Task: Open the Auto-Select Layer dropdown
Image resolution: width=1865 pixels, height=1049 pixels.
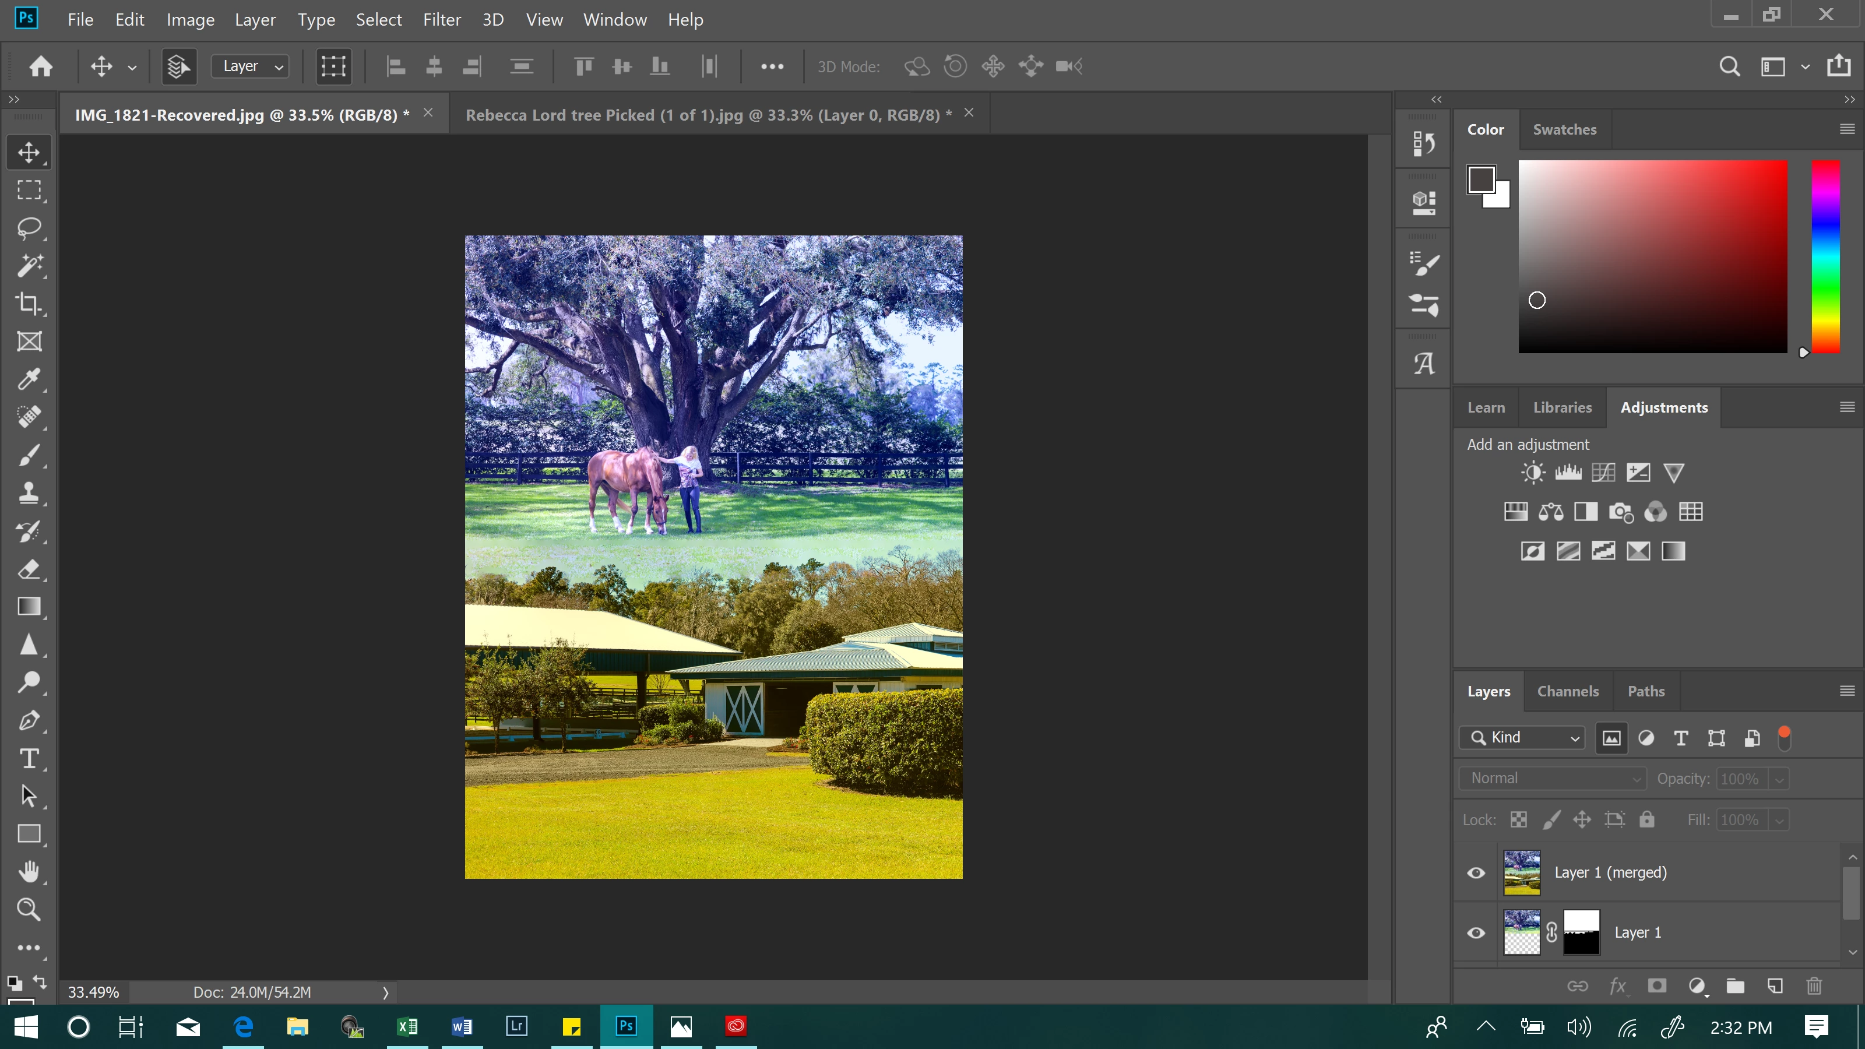Action: click(x=251, y=66)
